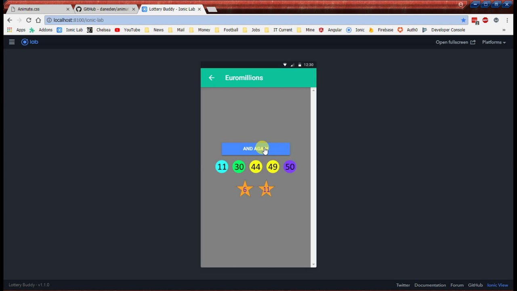Close the GitHub daneden tab
This screenshot has height=291, width=517.
[x=133, y=9]
